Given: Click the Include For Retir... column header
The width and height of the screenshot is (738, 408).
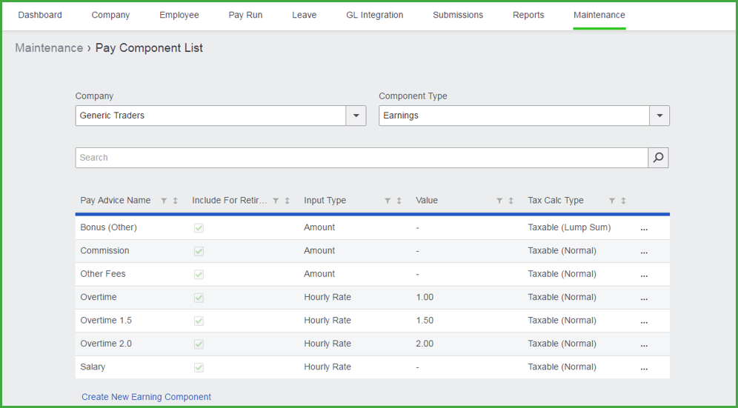Looking at the screenshot, I should tap(229, 201).
